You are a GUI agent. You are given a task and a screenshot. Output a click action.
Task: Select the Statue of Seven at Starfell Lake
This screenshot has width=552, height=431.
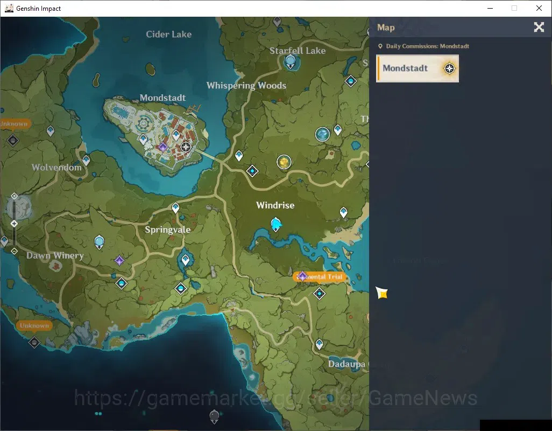pos(290,61)
